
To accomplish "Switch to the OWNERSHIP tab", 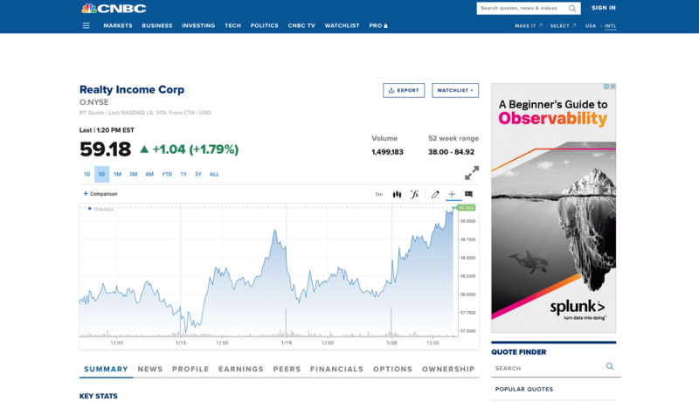I will tap(448, 369).
